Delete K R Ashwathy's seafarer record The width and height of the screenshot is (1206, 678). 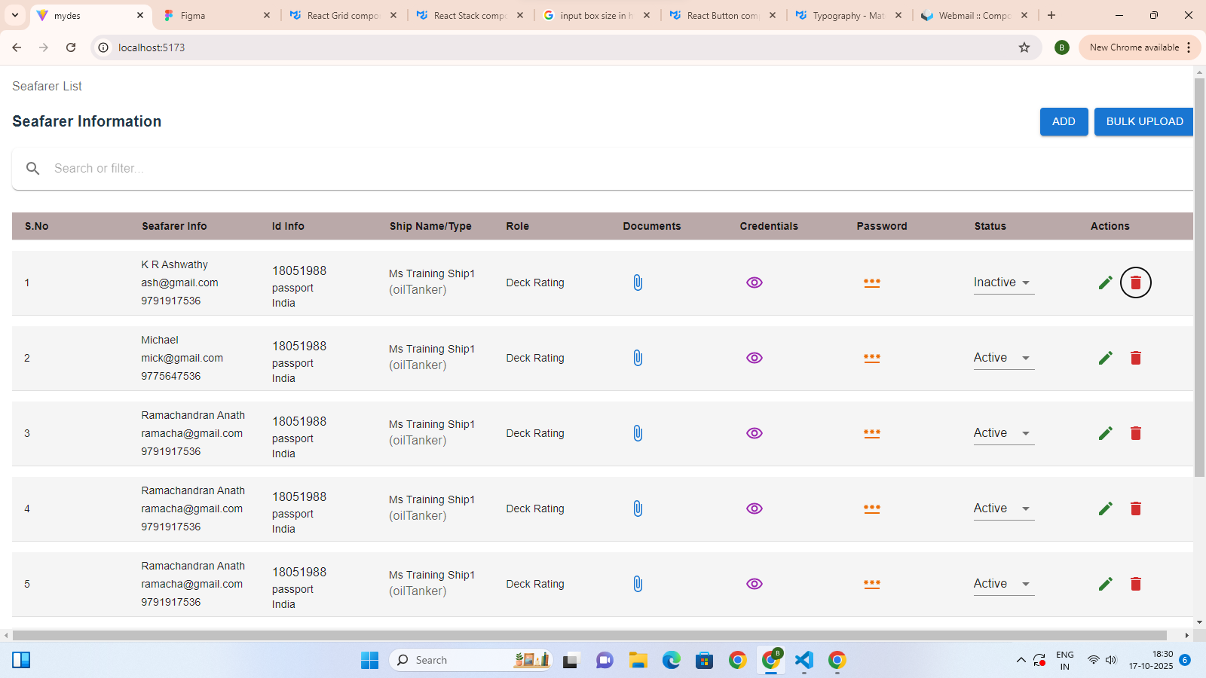tap(1135, 282)
